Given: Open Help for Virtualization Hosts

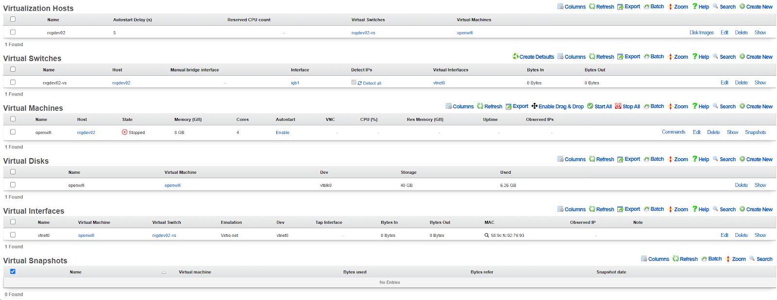Looking at the screenshot, I should [x=700, y=7].
